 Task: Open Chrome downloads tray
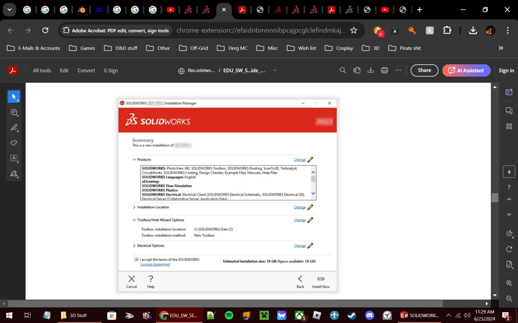473,30
